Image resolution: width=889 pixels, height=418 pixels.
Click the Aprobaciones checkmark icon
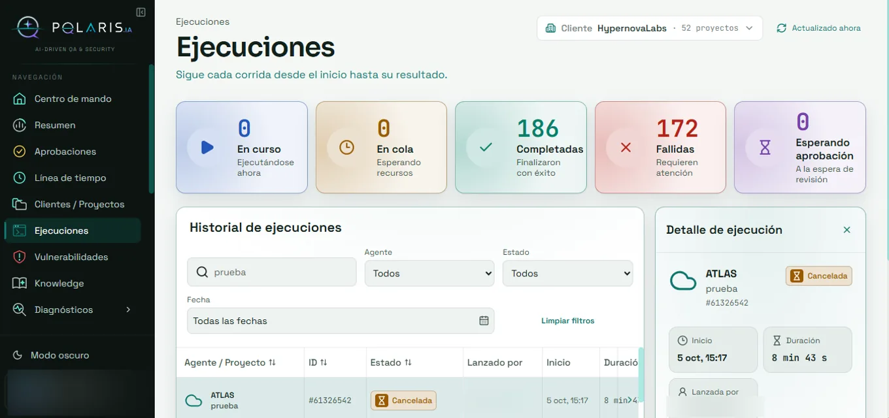tap(20, 152)
